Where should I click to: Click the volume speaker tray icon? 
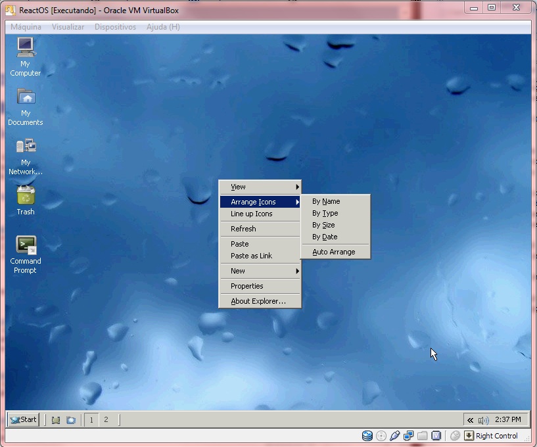pyautogui.click(x=483, y=420)
